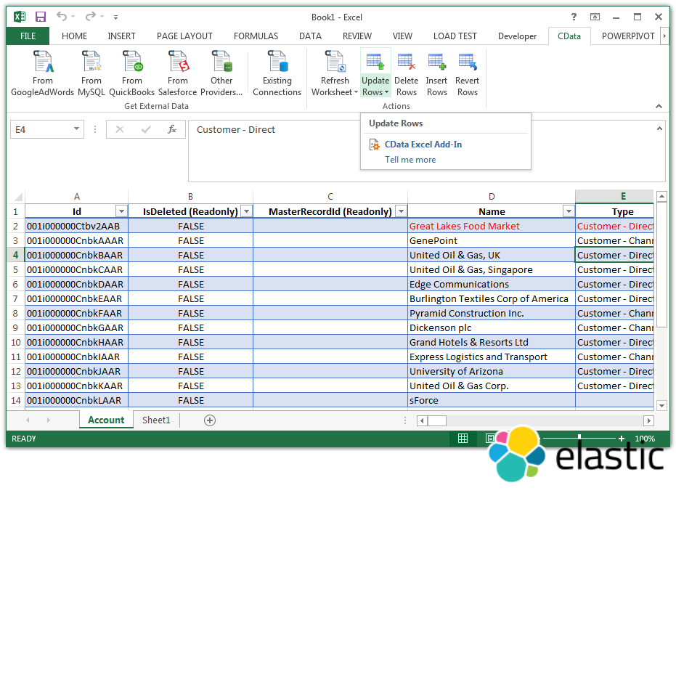Open the POWERPIVOT ribbon tab
Viewport: 676px width, 676px height.
click(x=628, y=36)
